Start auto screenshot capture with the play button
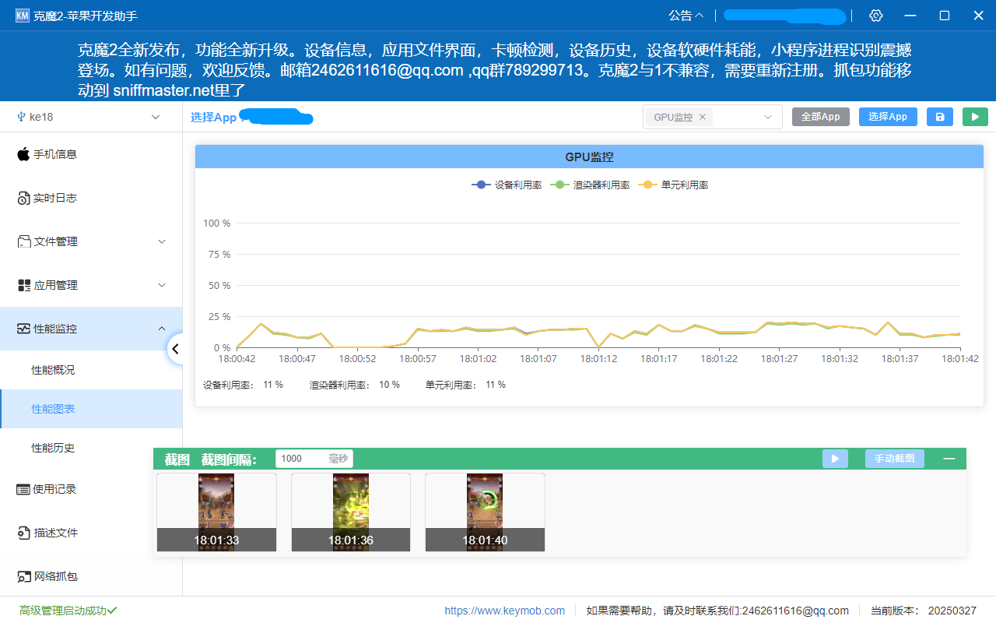This screenshot has height=623, width=996. pos(835,459)
